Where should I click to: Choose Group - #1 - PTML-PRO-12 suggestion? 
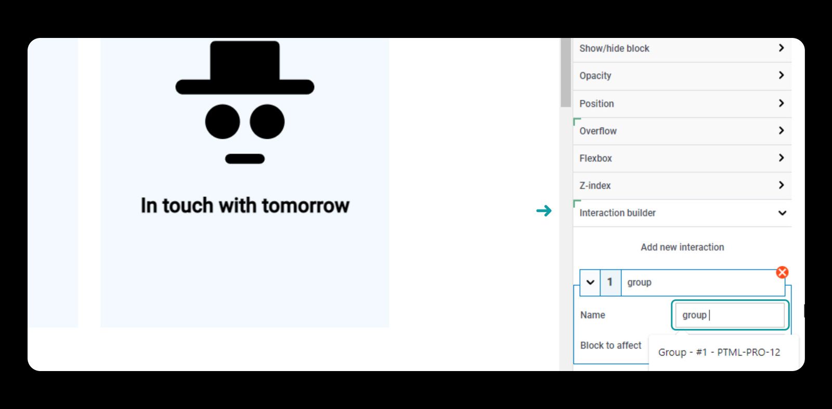719,352
